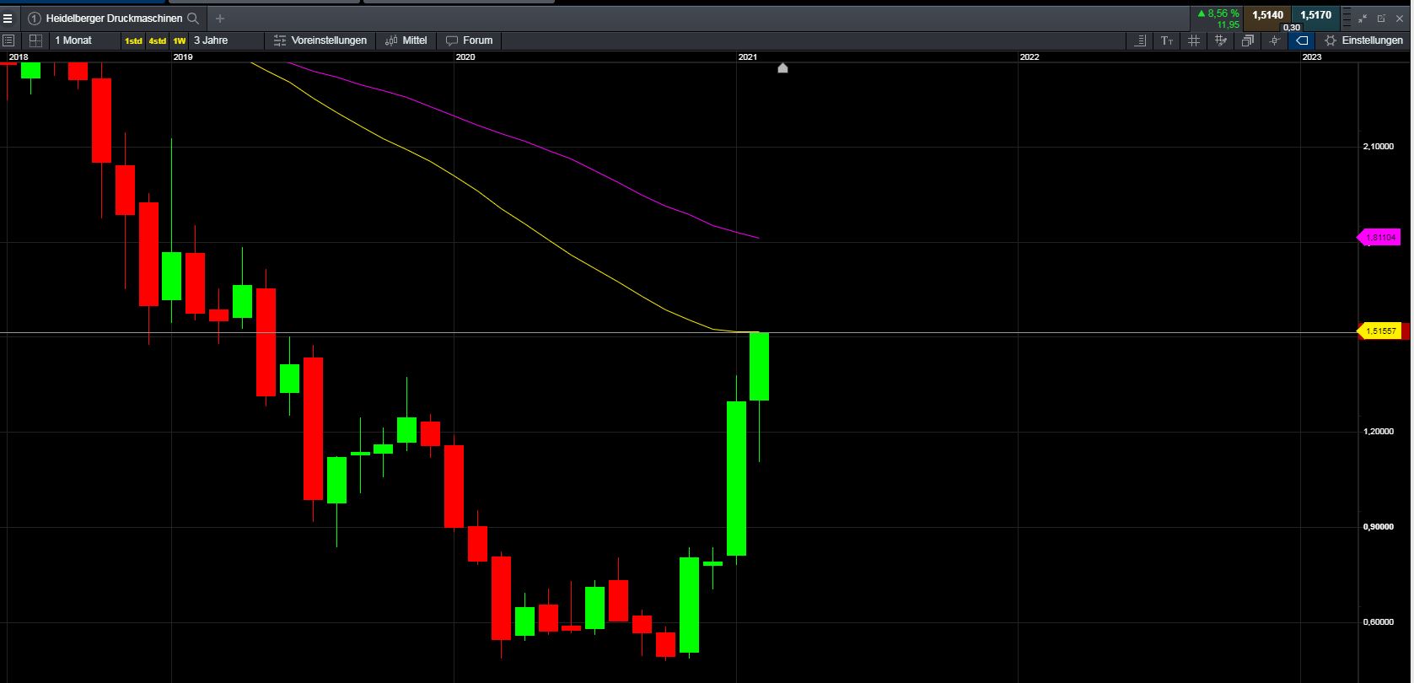Switch to 1W timeframe
Screen dimensions: 1414x683
(x=179, y=40)
